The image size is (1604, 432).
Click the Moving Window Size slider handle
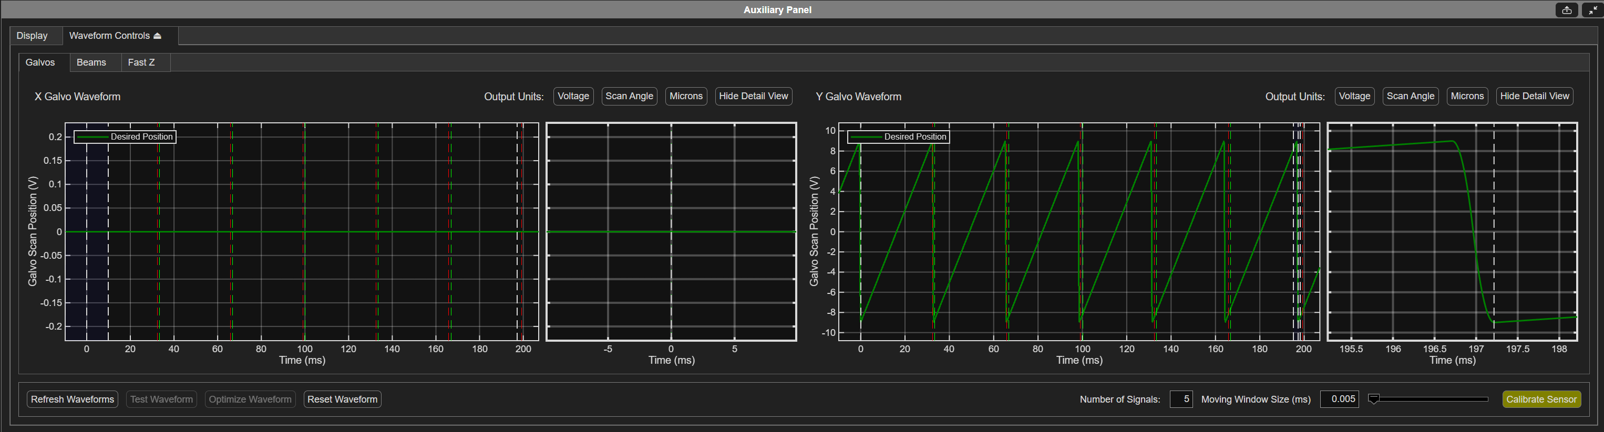point(1374,399)
